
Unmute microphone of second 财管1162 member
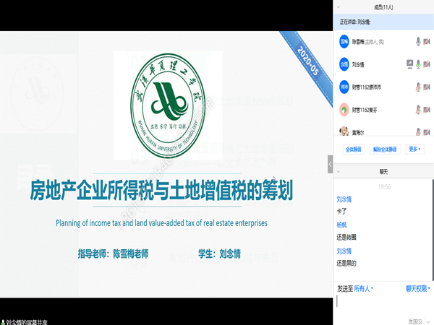418,110
